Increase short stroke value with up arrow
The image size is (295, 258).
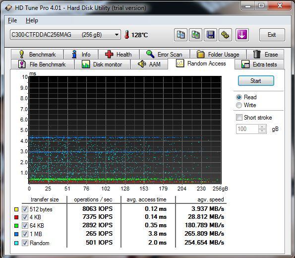pos(262,127)
